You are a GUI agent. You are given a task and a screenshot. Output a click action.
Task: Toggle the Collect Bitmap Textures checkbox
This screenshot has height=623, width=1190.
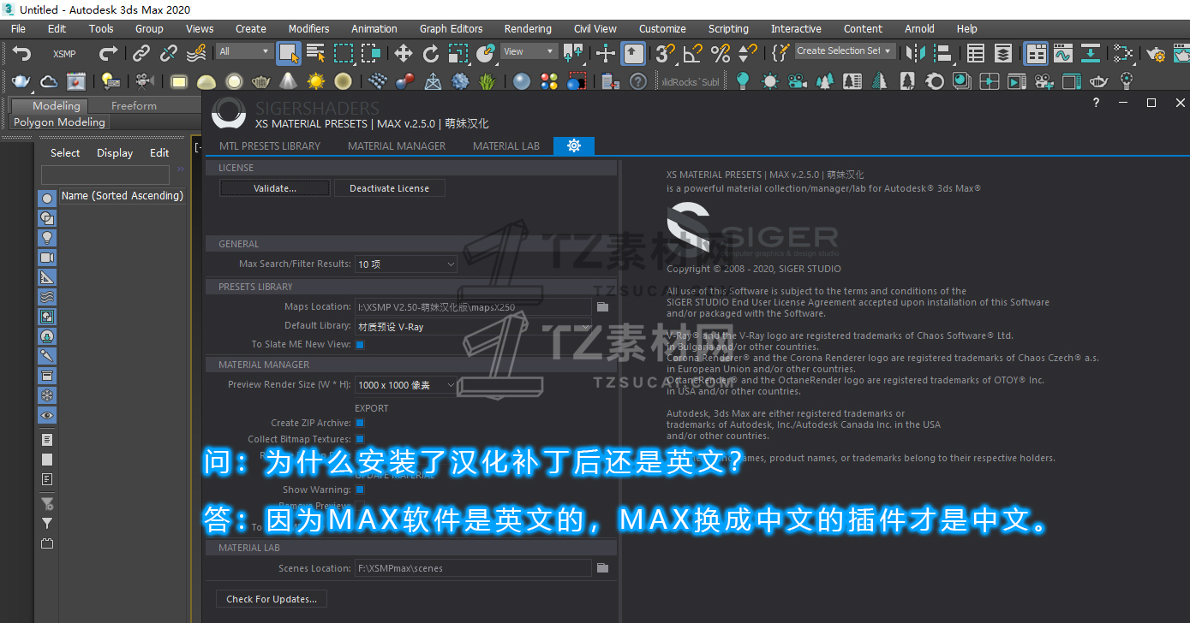click(x=360, y=439)
